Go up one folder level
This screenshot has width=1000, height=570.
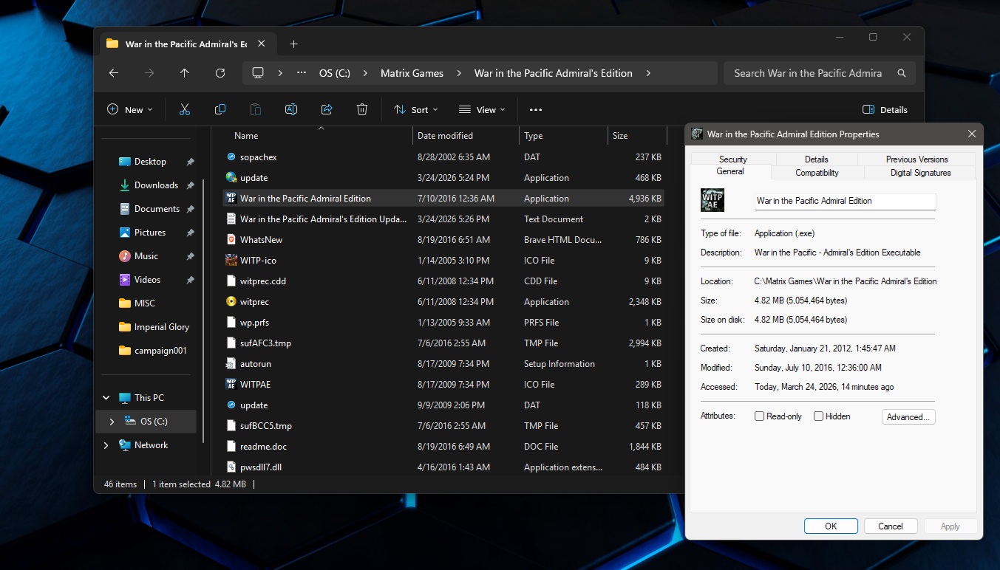tap(184, 73)
